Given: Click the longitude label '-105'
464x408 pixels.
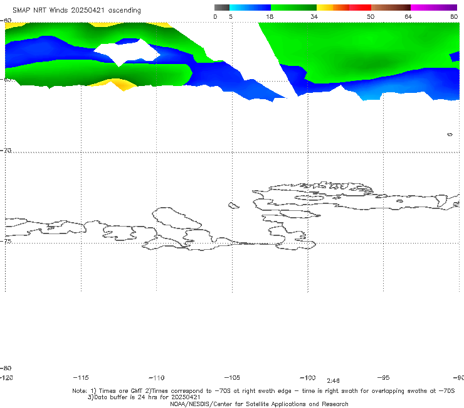Looking at the screenshot, I should [x=232, y=377].
